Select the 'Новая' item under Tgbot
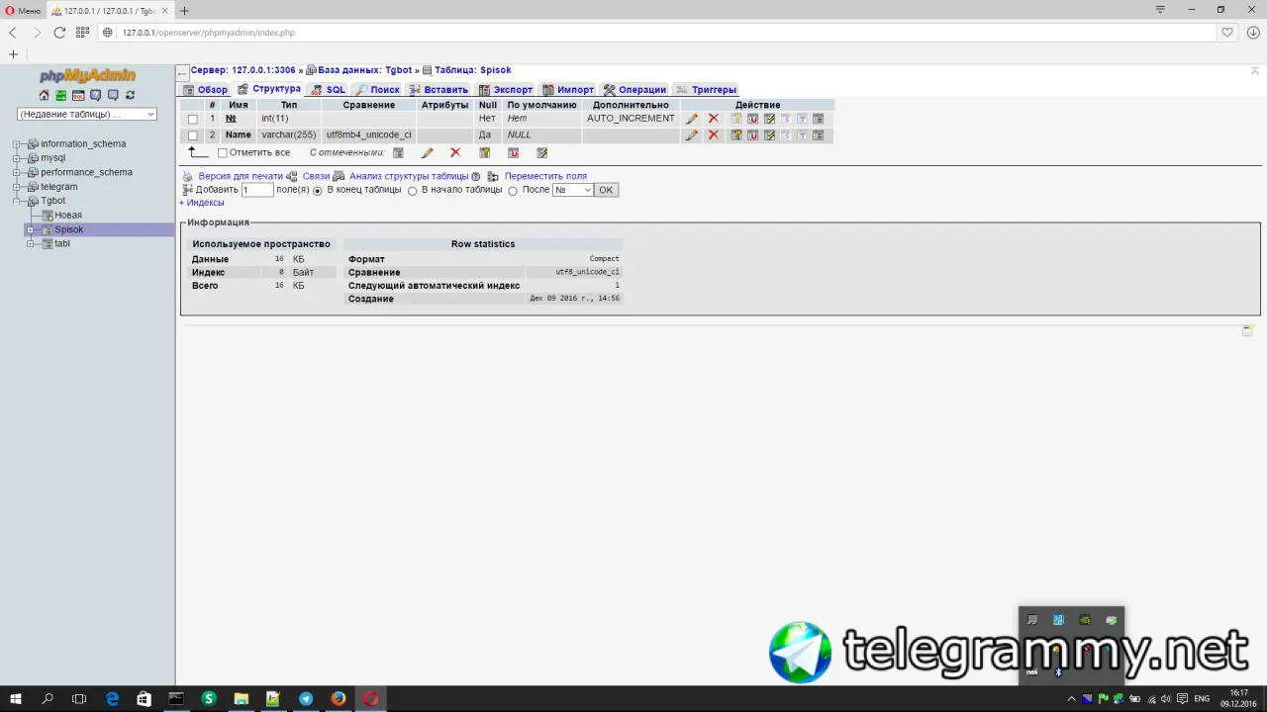 click(68, 216)
